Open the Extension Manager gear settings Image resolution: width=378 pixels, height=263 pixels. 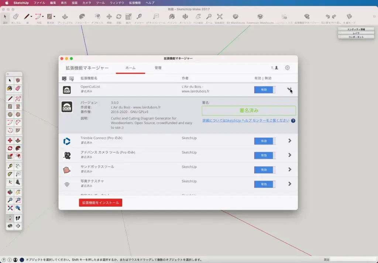coord(287,68)
